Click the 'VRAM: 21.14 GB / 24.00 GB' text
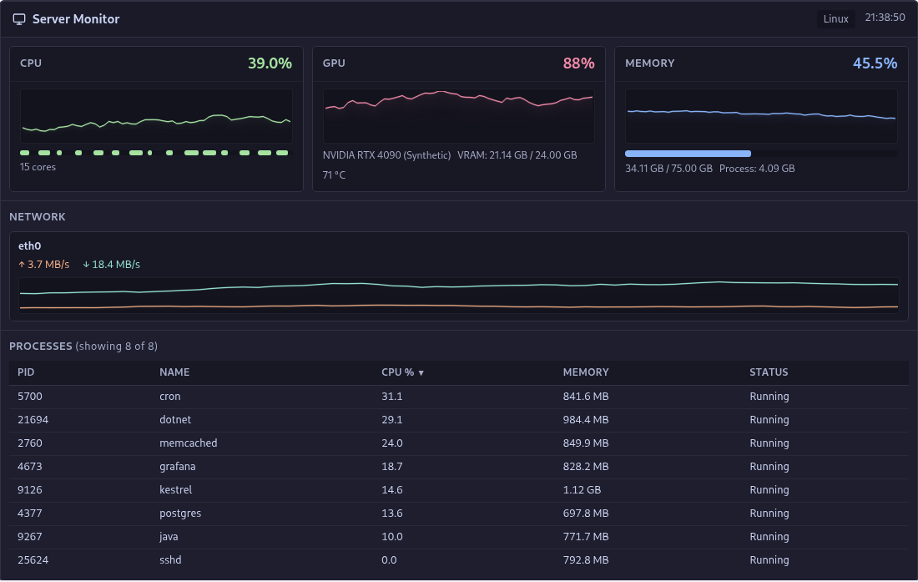918x582 pixels. pos(517,155)
